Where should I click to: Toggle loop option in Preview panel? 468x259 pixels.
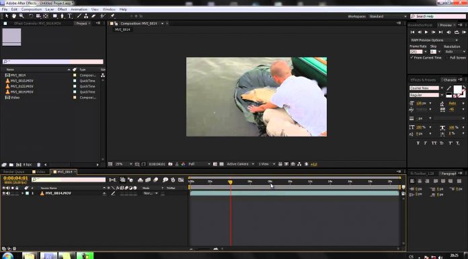click(457, 32)
